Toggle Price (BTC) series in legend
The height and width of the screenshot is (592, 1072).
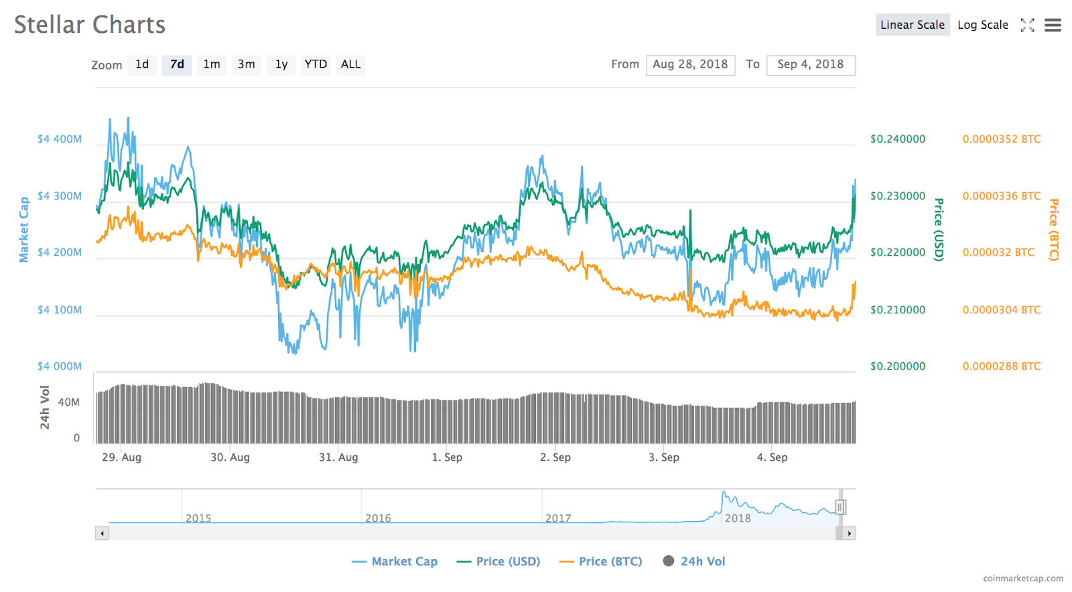(601, 562)
